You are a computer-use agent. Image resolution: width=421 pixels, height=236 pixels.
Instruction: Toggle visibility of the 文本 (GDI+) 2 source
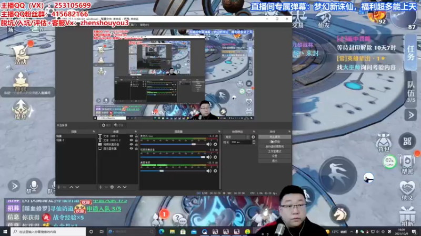click(x=131, y=140)
